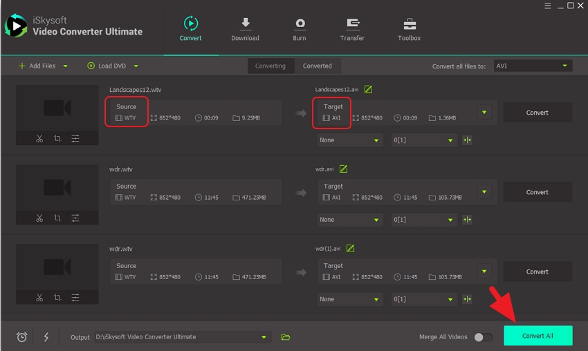Open the output folder icon
This screenshot has height=351, width=588.
tap(286, 337)
